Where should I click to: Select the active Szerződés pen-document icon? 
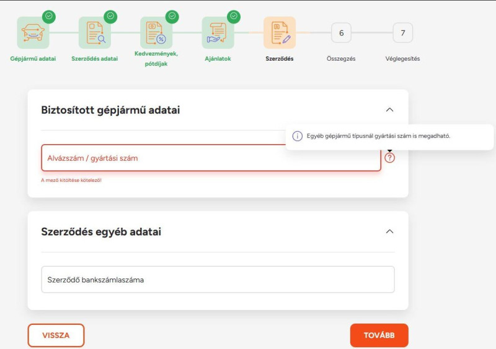[280, 33]
